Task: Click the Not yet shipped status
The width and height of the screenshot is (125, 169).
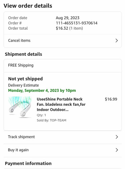Action: 26,79
